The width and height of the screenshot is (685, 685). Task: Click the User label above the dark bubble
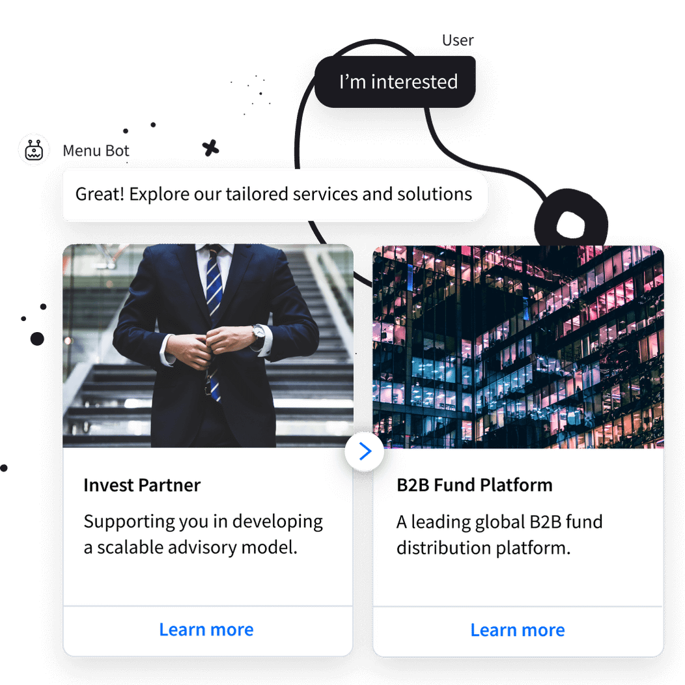tap(457, 40)
